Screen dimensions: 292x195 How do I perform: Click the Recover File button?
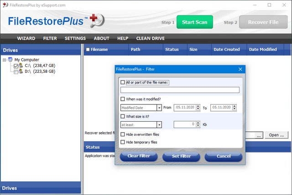point(263,22)
